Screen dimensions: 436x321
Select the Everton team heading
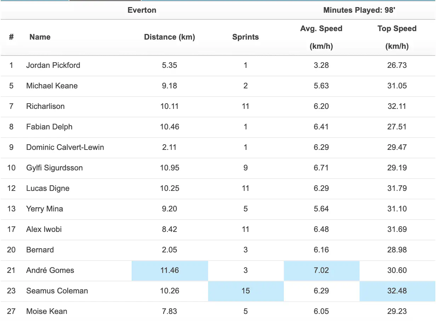pyautogui.click(x=142, y=10)
